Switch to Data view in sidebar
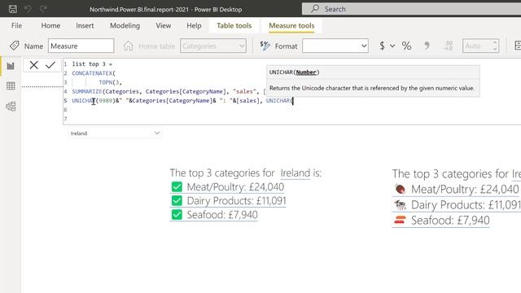521x293 pixels. click(11, 86)
